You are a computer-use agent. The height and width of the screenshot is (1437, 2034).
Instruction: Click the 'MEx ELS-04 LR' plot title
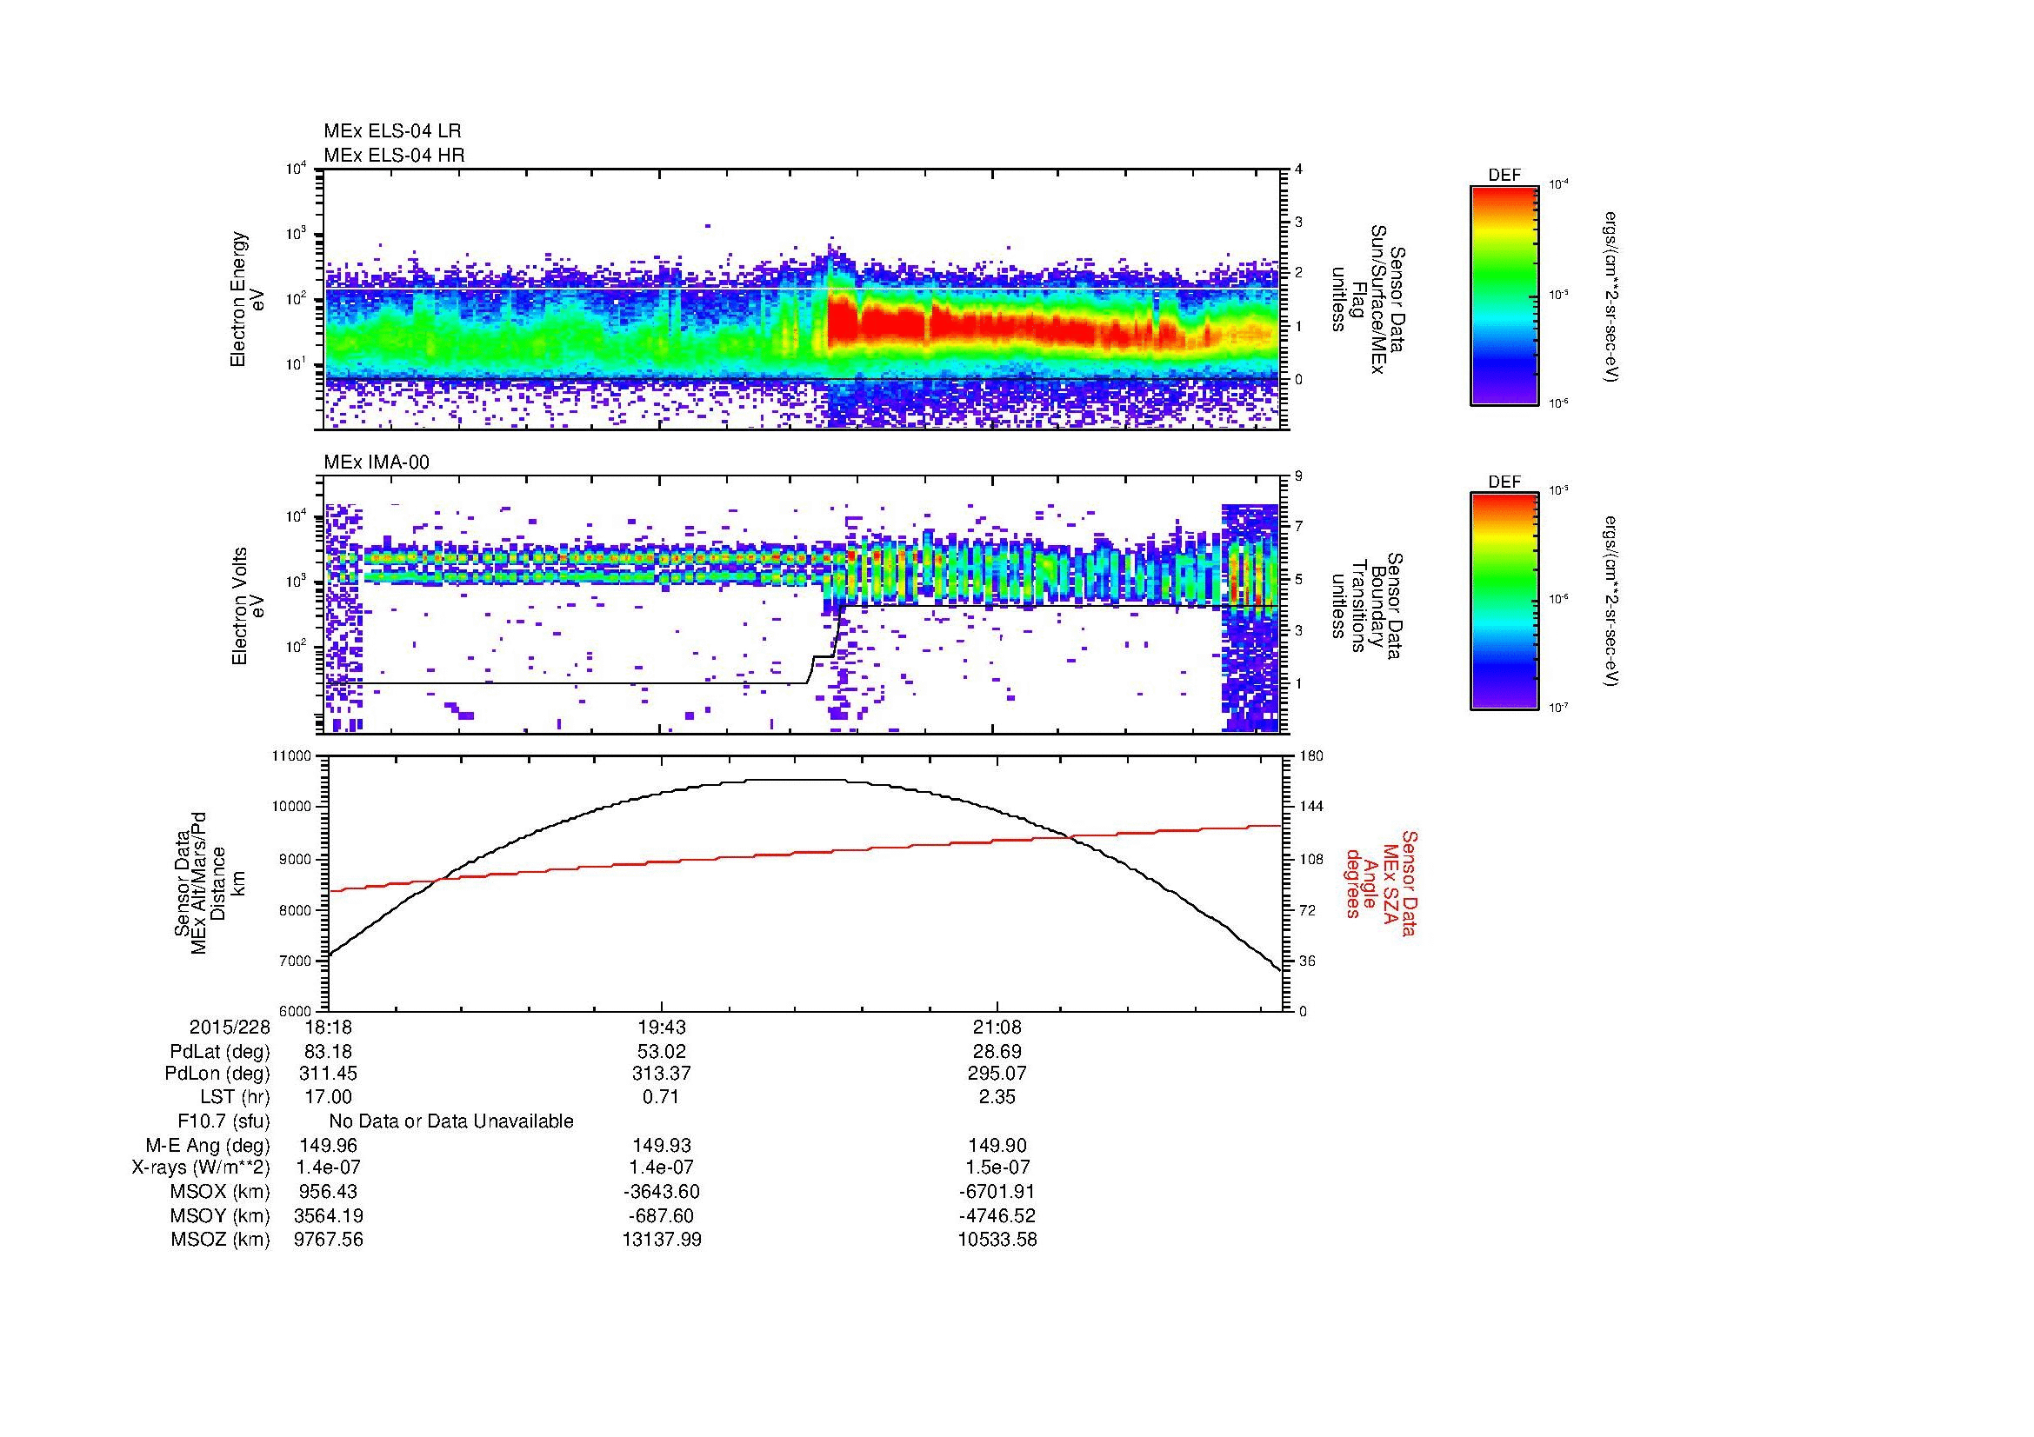click(392, 131)
